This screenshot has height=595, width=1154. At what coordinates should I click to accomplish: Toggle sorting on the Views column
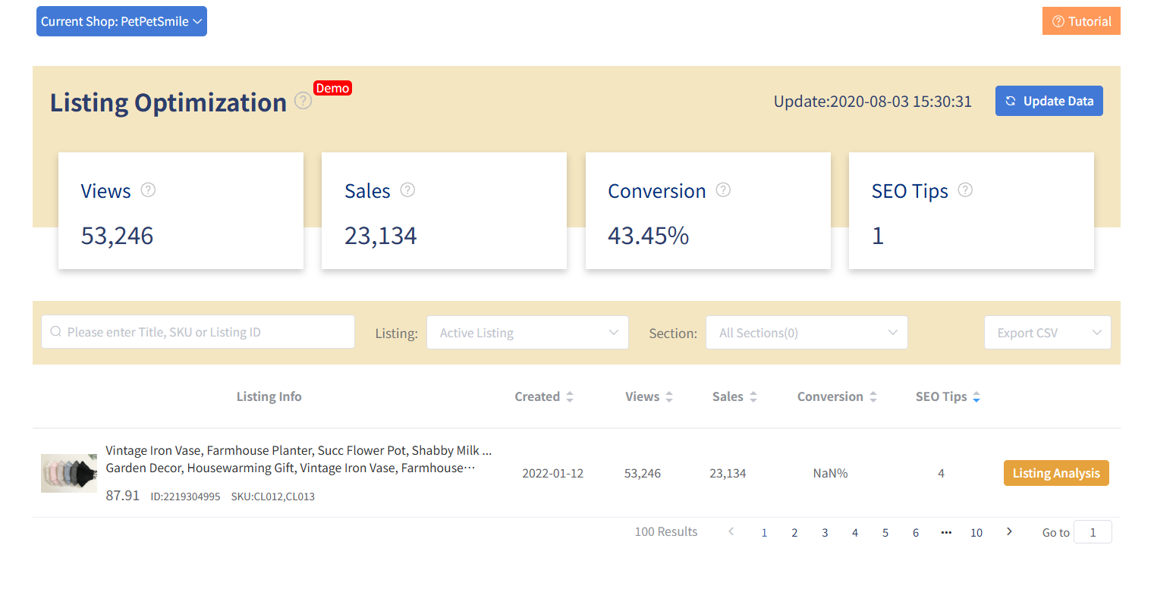(x=668, y=396)
